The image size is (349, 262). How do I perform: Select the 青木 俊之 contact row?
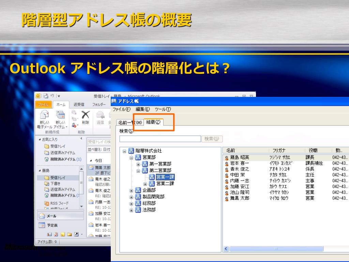tap(286, 169)
